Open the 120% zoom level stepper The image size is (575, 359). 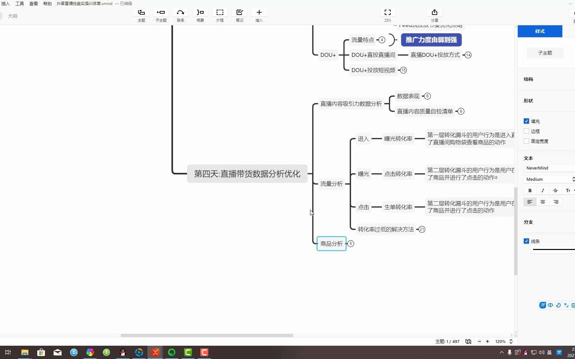tap(511, 341)
